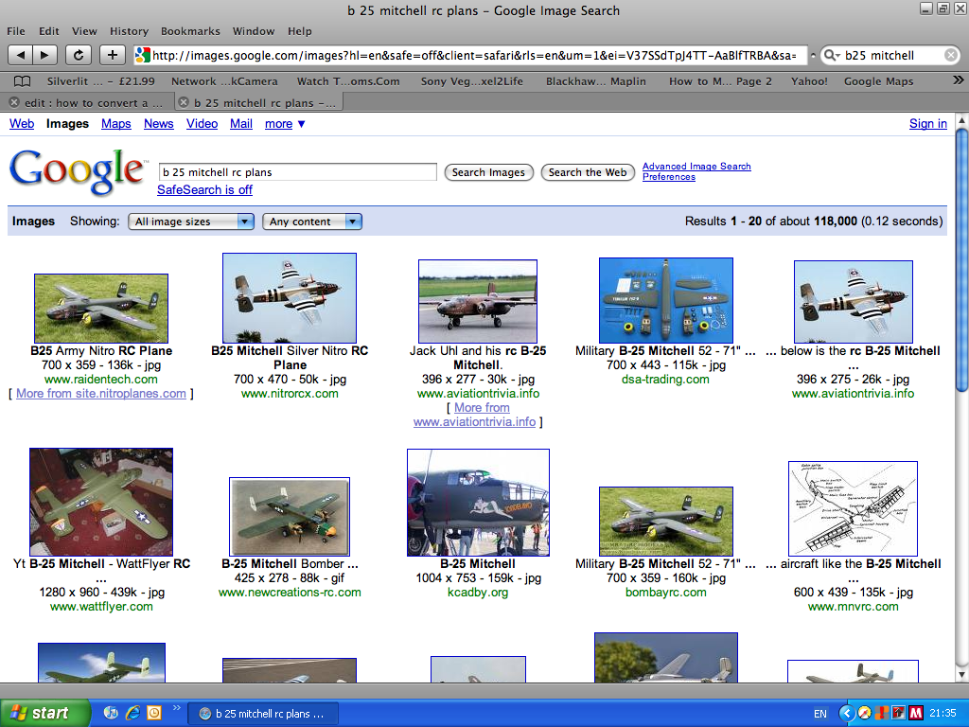Reload the page using the refresh icon
Screen dimensions: 969x727
(79, 55)
